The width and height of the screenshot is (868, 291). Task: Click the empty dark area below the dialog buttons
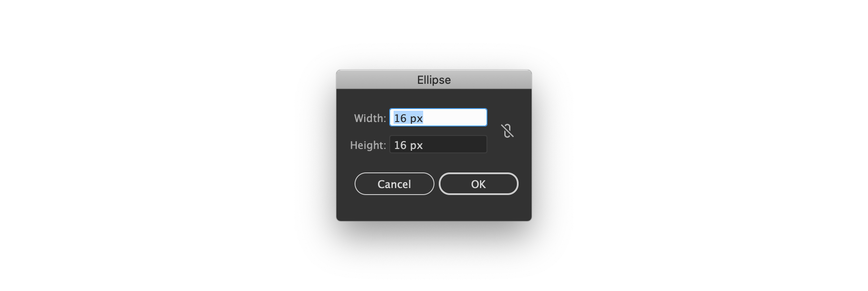(434, 208)
